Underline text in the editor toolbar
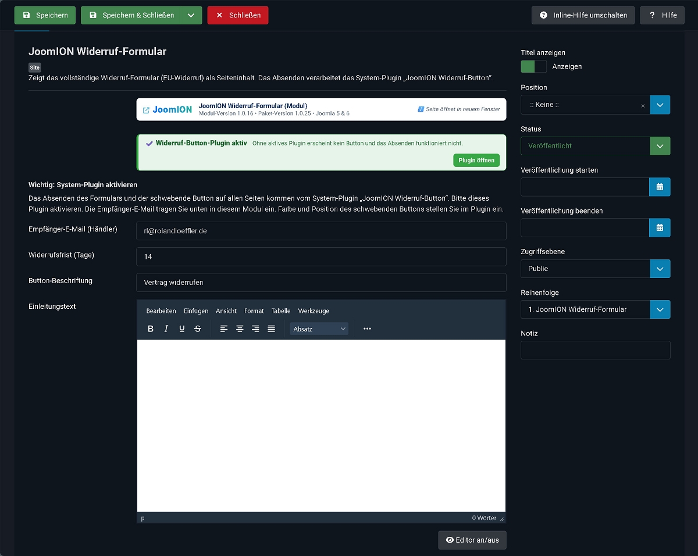Screen dimensions: 698x556 (182, 329)
